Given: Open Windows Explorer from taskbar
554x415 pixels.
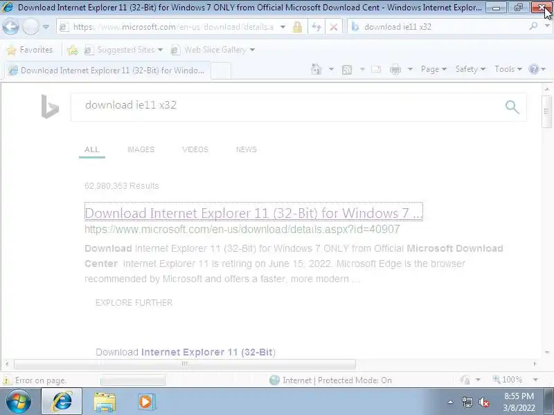Looking at the screenshot, I should 105,402.
